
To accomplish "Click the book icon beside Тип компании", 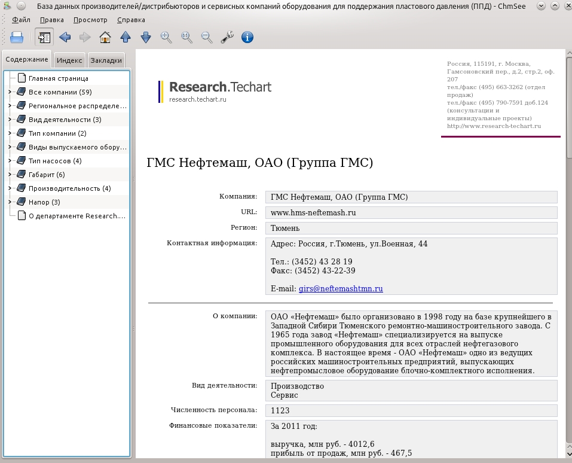I will pos(22,133).
